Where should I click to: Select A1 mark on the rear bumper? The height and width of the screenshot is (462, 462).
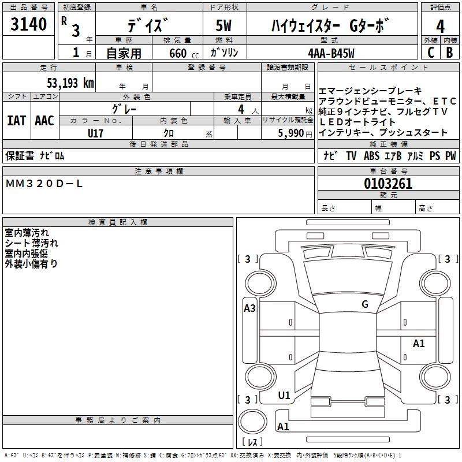pyautogui.click(x=283, y=426)
